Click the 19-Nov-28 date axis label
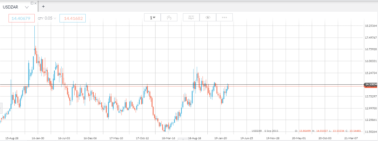The height and width of the screenshot is (141, 378). coord(273,138)
